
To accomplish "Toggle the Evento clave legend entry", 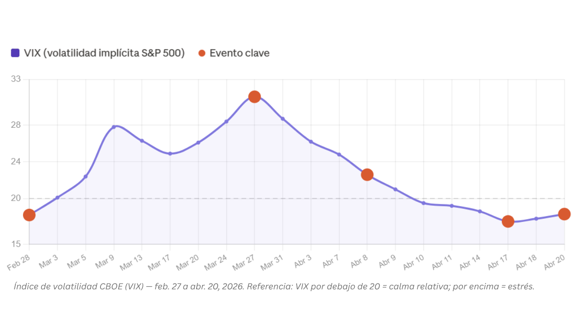I will 239,53.
